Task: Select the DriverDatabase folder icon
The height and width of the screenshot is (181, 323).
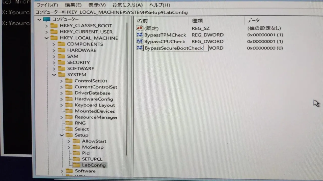Action: click(69, 93)
